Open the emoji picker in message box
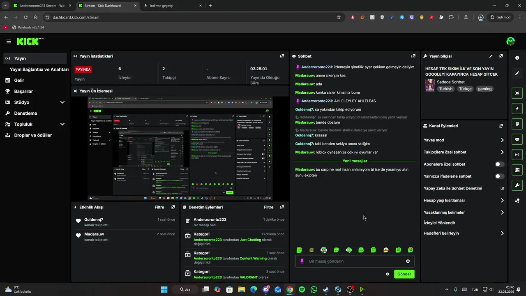526x296 pixels. click(x=408, y=261)
